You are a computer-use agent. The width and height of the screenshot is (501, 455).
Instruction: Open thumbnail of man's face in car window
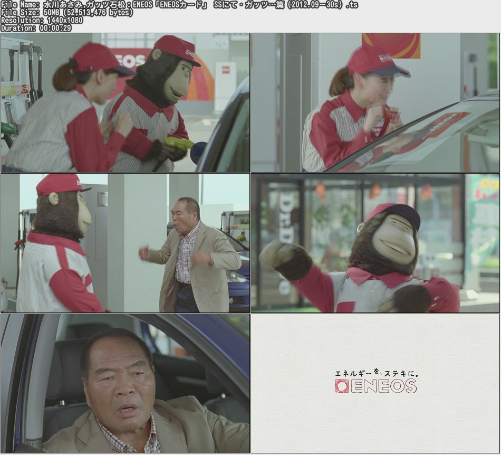[126, 383]
